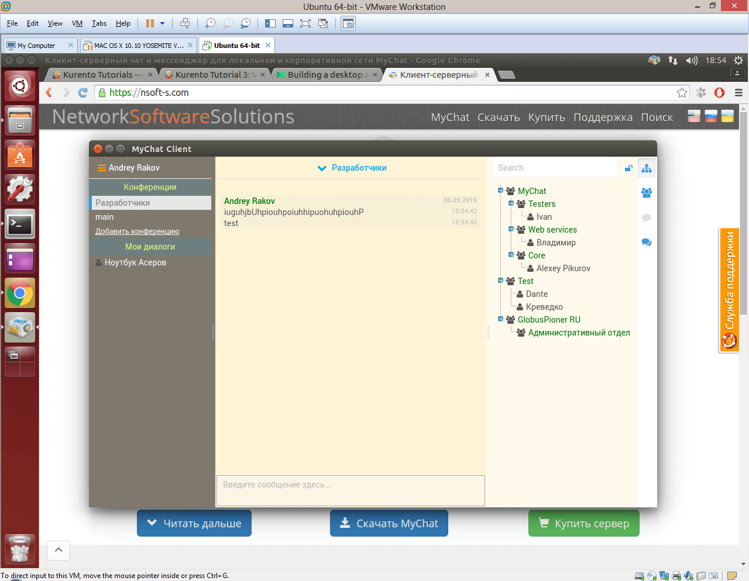Switch to Kurento Tutorials Chrome tab
Image resolution: width=749 pixels, height=581 pixels.
coord(102,75)
